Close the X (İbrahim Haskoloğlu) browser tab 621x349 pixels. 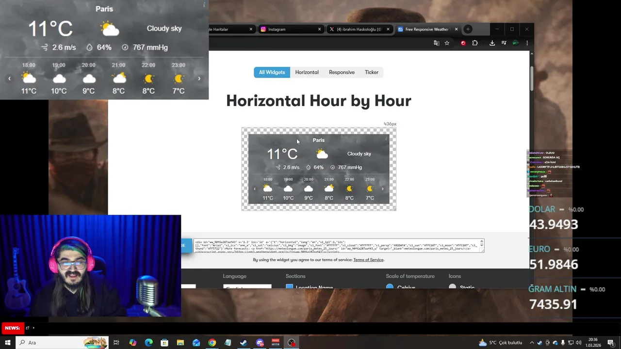click(x=388, y=29)
